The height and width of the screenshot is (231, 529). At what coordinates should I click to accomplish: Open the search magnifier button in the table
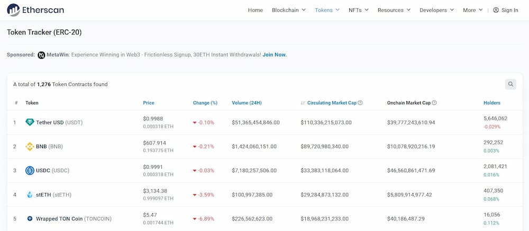510,84
